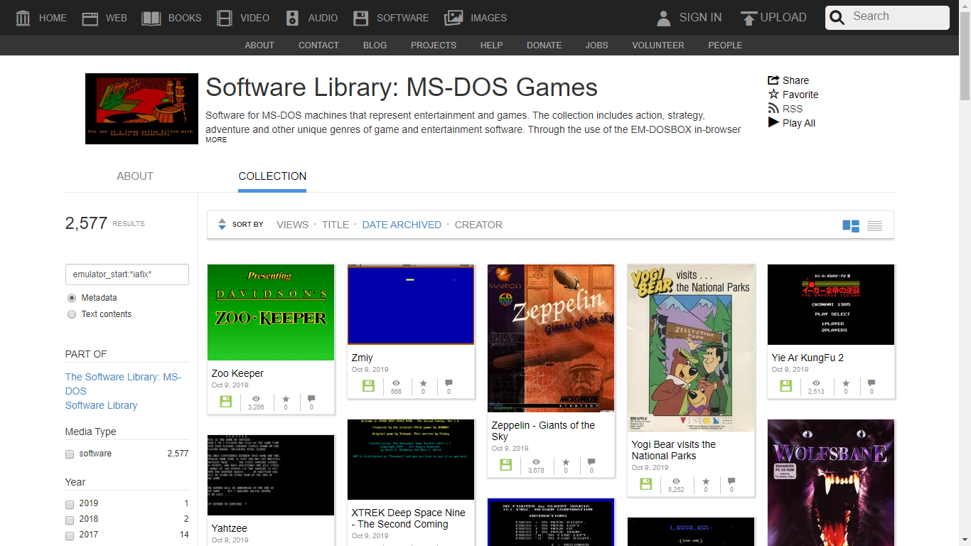Viewport: 971px width, 546px height.
Task: Sort results by CREATOR
Action: click(478, 225)
